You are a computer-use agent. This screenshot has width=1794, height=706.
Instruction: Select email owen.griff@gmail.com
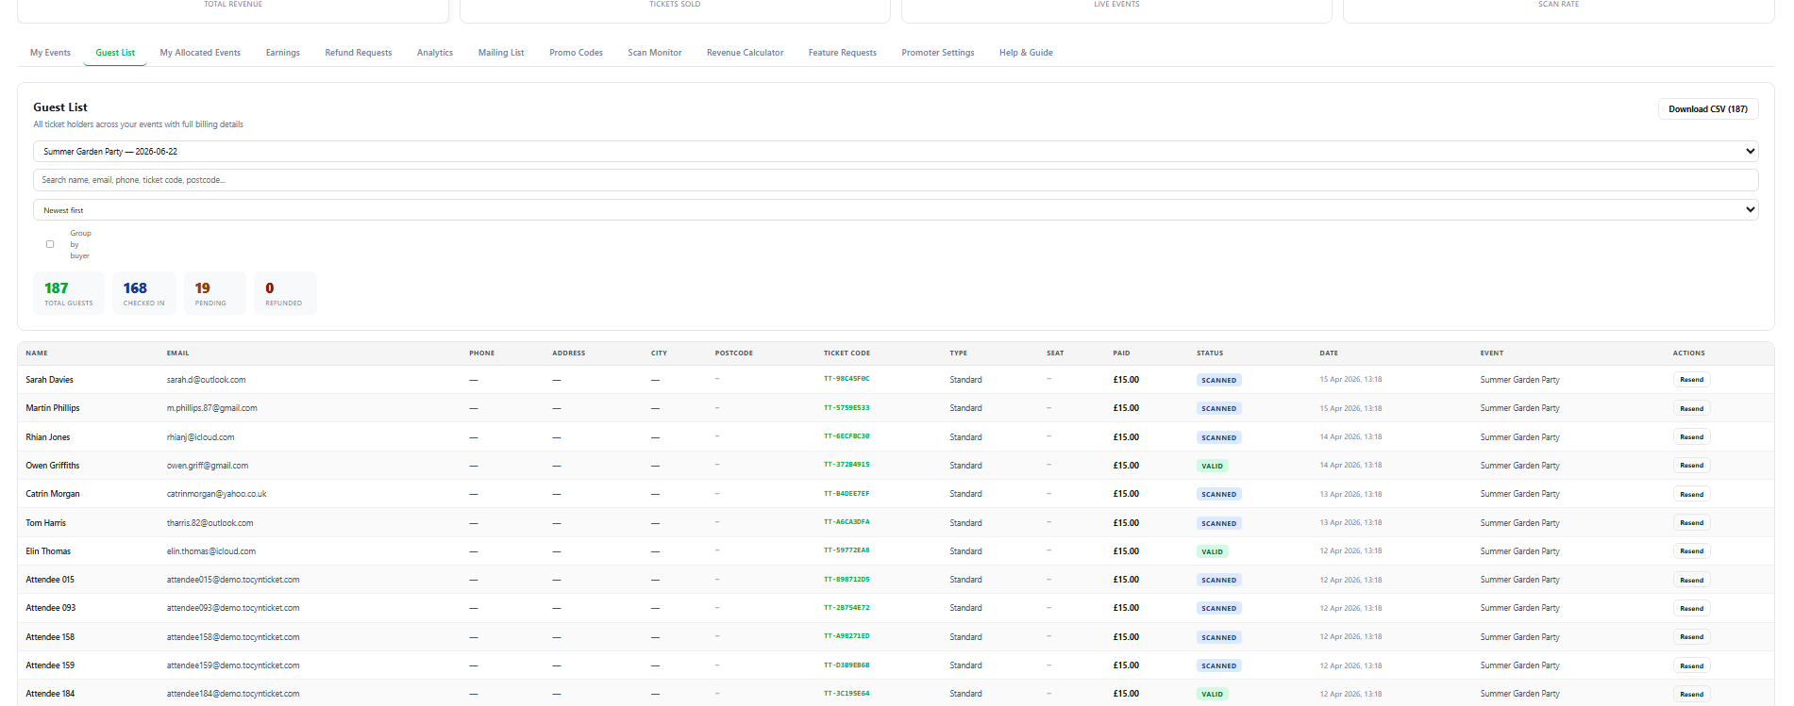(208, 466)
